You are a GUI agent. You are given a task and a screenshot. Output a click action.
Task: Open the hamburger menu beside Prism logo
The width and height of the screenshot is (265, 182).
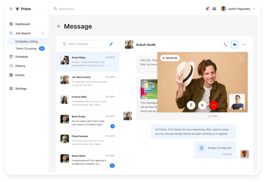click(x=11, y=9)
